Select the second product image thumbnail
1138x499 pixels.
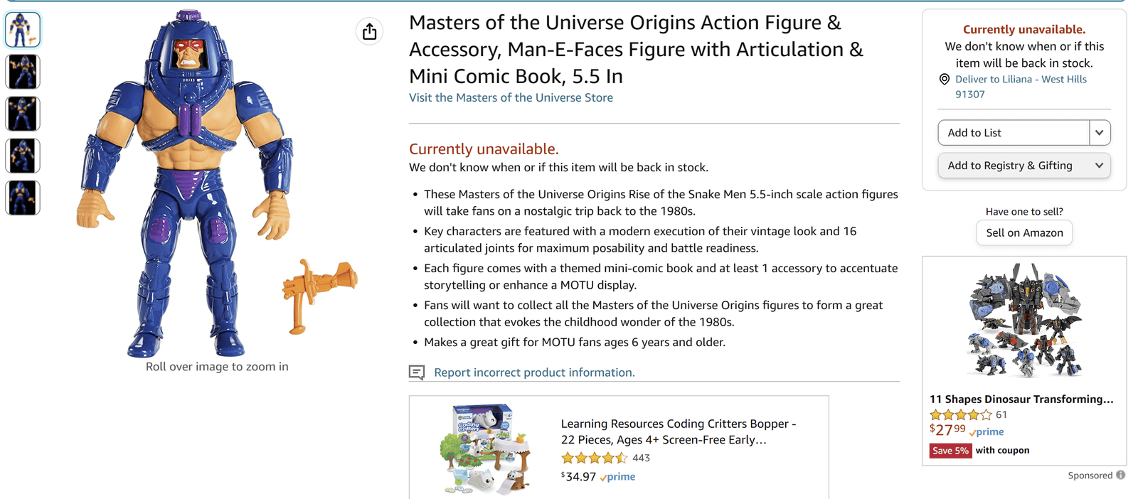click(23, 71)
